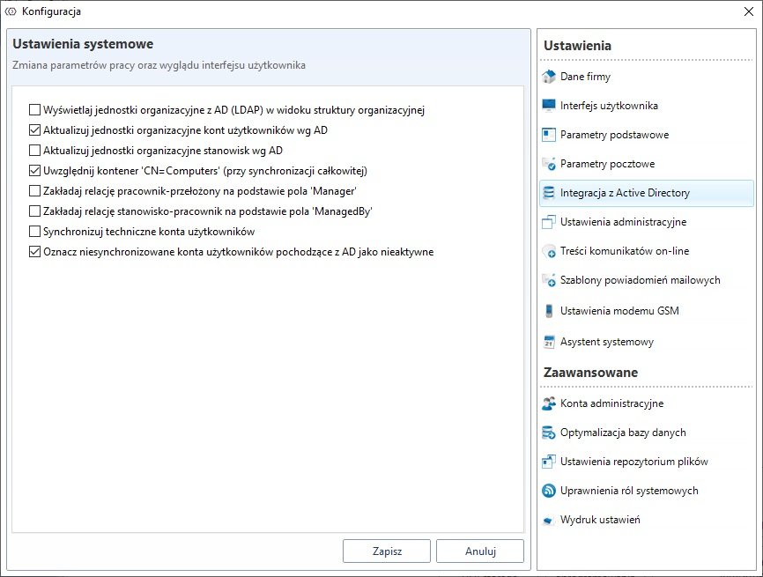Select Ustawienia administracyjne in sidebar
Viewport: 763px width, 577px height.
[623, 222]
